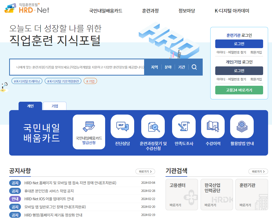The image size is (272, 222).
Task: Open notice 모바일 앱 일반로그인 장애 안내
Action: tap(55, 207)
